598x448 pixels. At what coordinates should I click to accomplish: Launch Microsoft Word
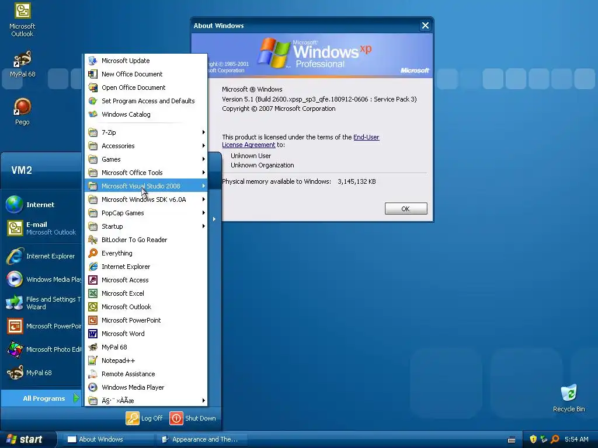click(145, 333)
